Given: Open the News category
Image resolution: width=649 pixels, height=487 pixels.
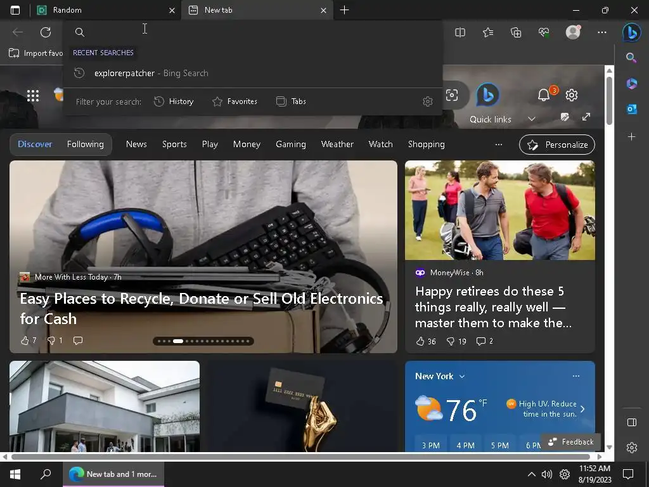Looking at the screenshot, I should click(136, 145).
